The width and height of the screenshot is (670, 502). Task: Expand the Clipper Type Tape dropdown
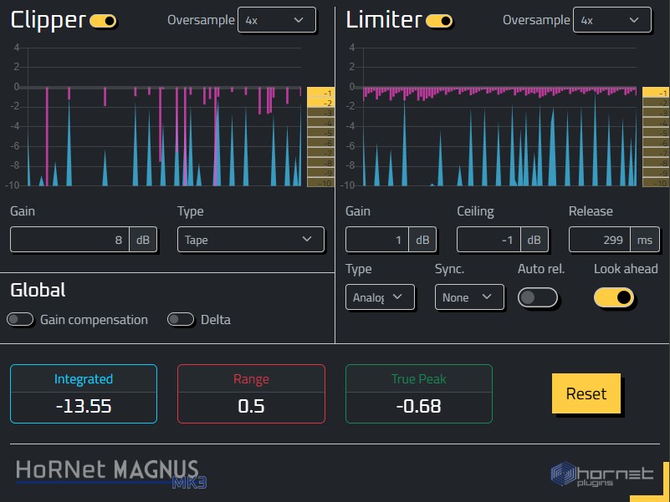click(251, 240)
